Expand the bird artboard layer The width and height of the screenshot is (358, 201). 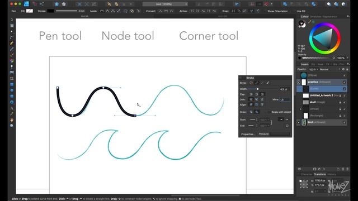tap(299, 122)
